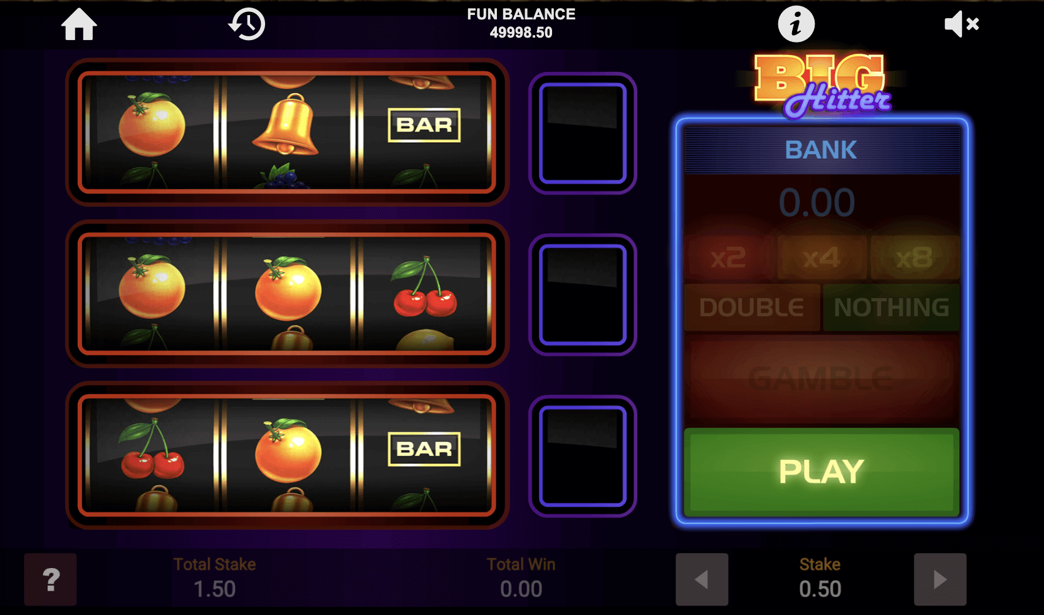Click the bell symbol on the top reel

pos(286,125)
